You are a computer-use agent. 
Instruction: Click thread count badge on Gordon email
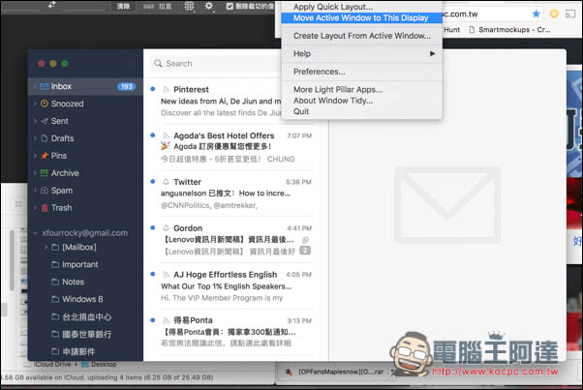pos(305,251)
